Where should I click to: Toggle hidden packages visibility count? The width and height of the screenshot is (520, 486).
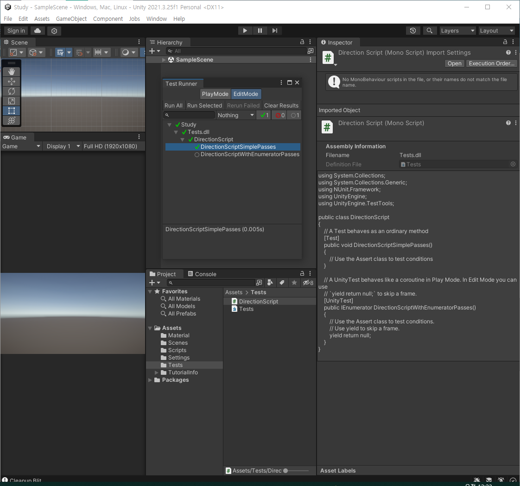click(x=308, y=283)
